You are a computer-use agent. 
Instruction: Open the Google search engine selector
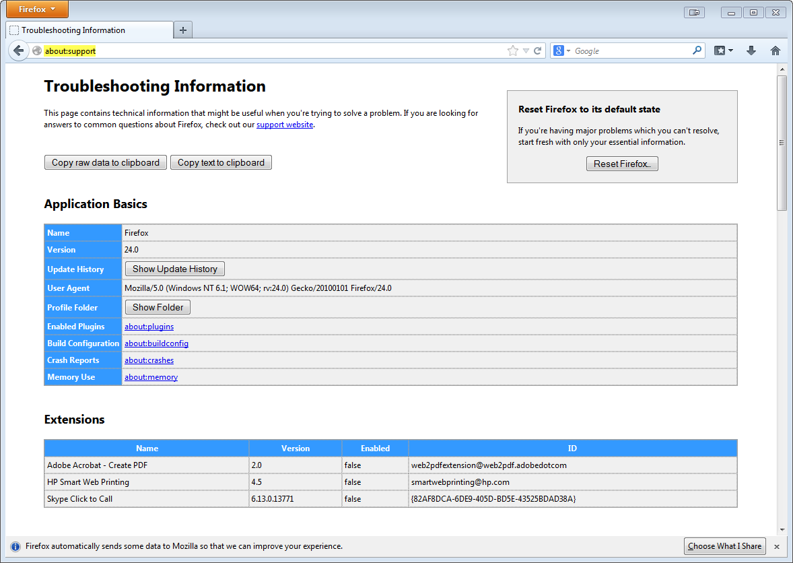pyautogui.click(x=562, y=51)
